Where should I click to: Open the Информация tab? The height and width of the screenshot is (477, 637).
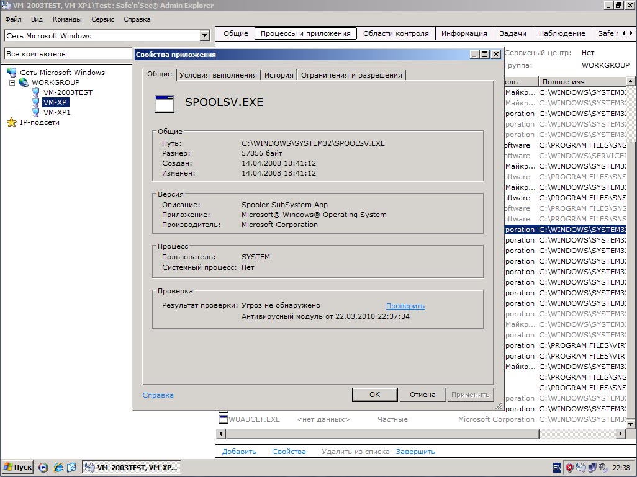464,33
